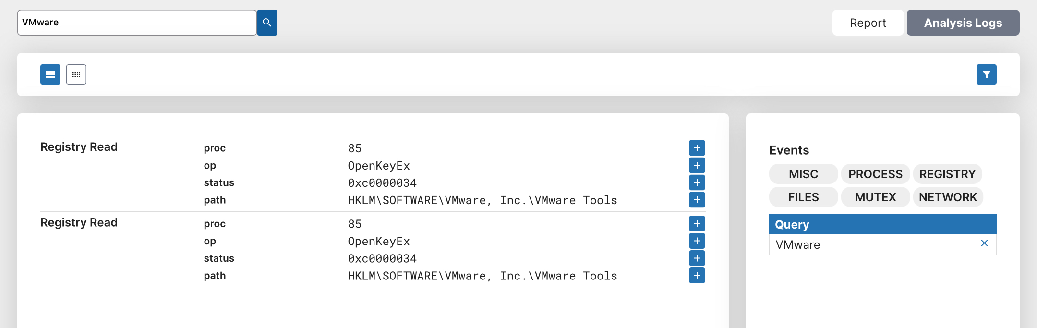
Task: Add second entry's proc 85 to filter
Action: (697, 224)
